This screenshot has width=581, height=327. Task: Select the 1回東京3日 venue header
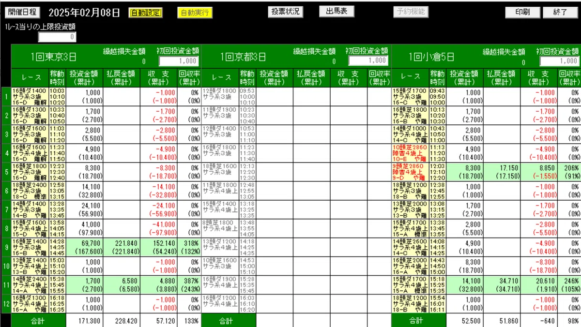(x=53, y=57)
